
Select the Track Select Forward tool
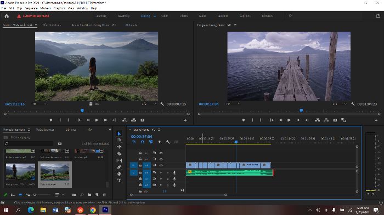(x=119, y=140)
